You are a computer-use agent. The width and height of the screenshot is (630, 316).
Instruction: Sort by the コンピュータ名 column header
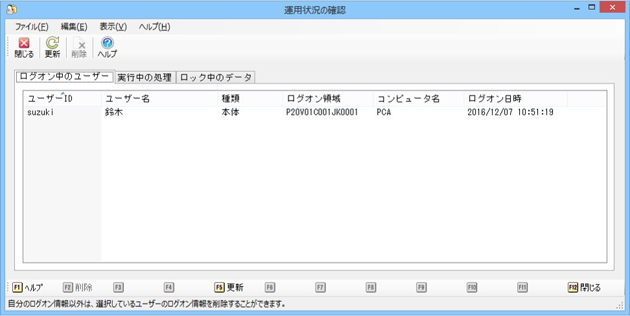pyautogui.click(x=418, y=98)
